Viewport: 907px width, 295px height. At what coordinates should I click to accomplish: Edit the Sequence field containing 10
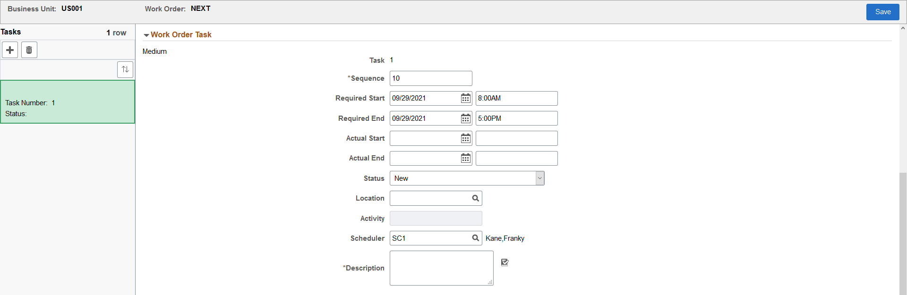coord(431,78)
